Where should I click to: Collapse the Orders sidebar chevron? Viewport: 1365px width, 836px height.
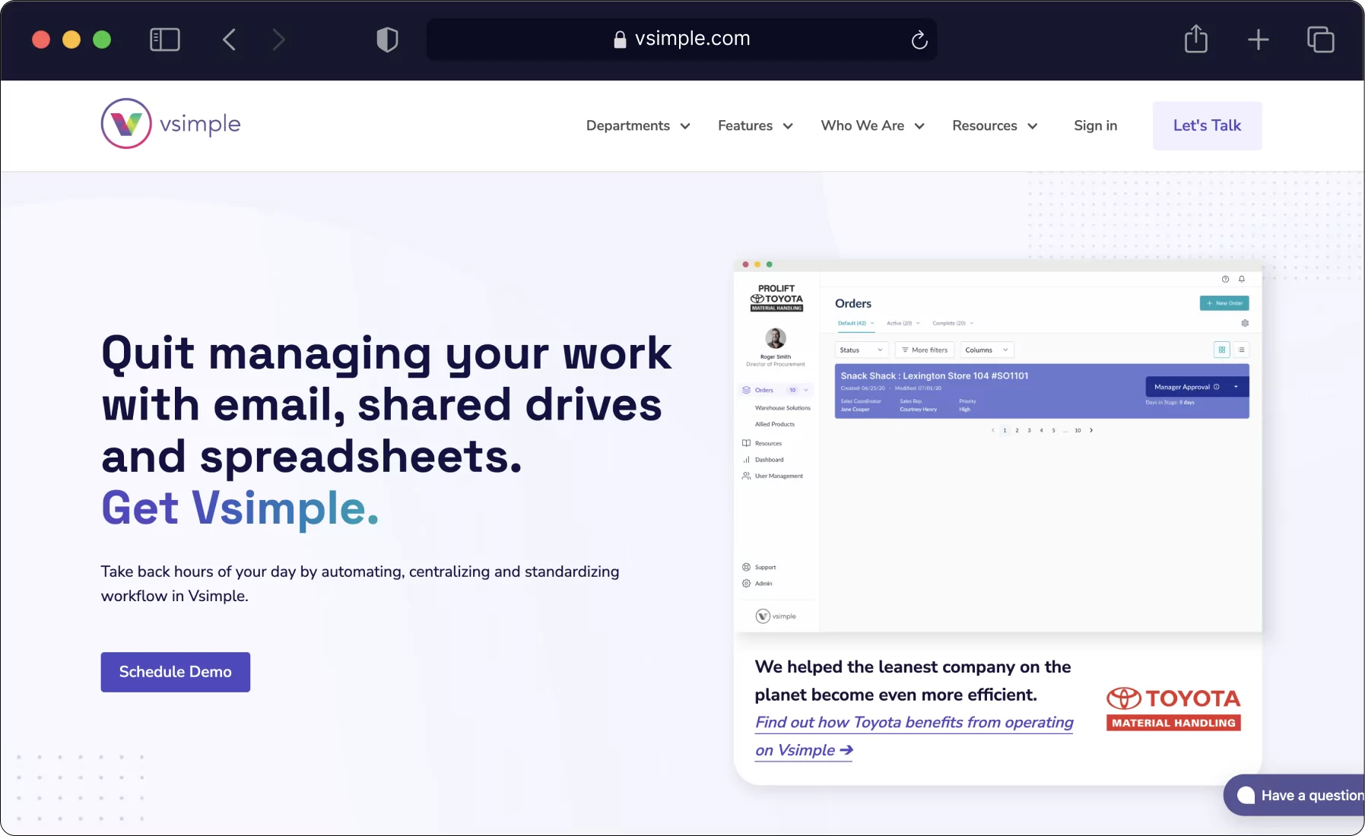coord(806,391)
